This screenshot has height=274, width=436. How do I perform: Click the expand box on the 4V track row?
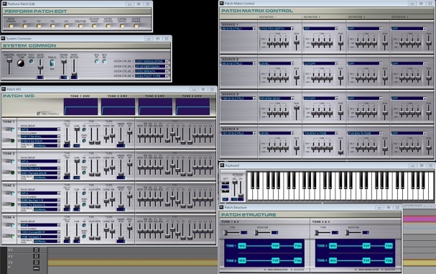point(36,256)
